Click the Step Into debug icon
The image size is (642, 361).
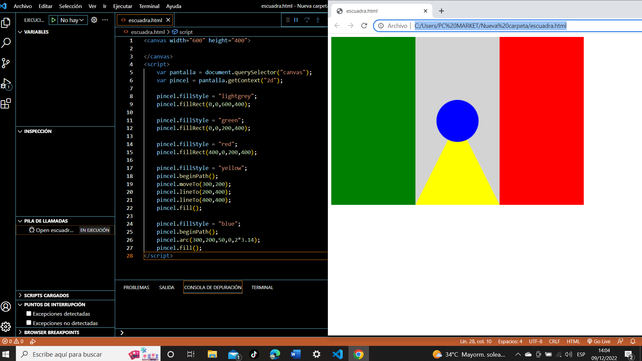pyautogui.click(x=317, y=20)
